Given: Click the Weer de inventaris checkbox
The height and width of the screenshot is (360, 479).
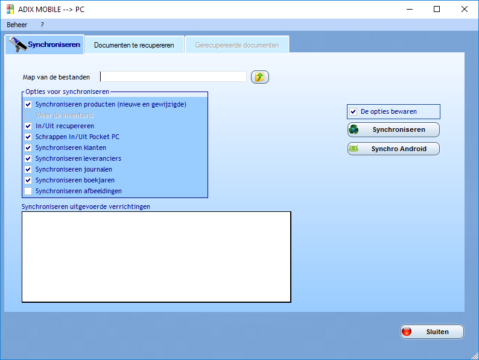Looking at the screenshot, I should [x=28, y=115].
